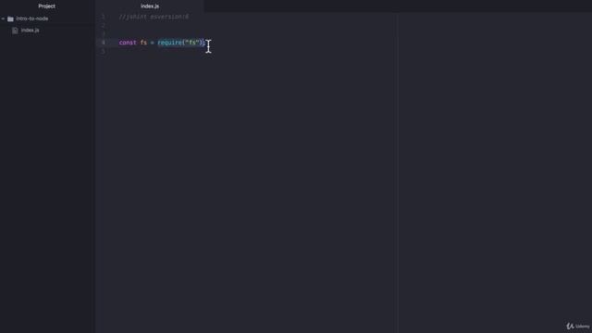This screenshot has width=592, height=333.
Task: Collapse the intro-to-node folder arrow
Action: (x=3, y=18)
